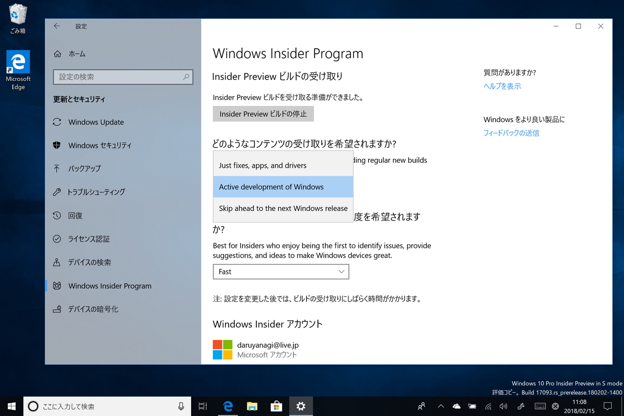This screenshot has height=416, width=624.
Task: Open the Fast ring dropdown
Action: 281,272
